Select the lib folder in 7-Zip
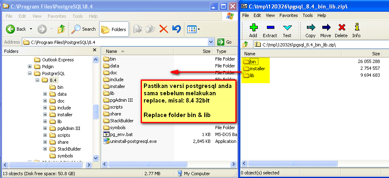This screenshot has width=389, height=178. (x=249, y=75)
